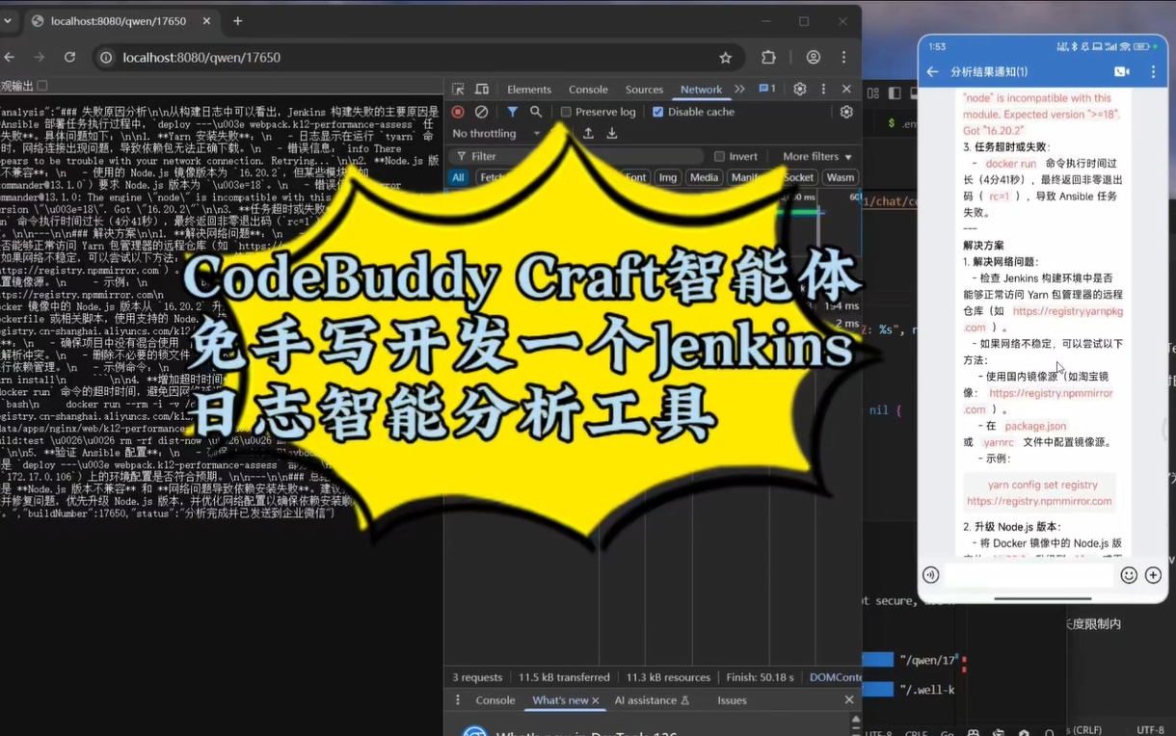Open the emoji picker in phone chat
1176x736 pixels.
point(1129,575)
